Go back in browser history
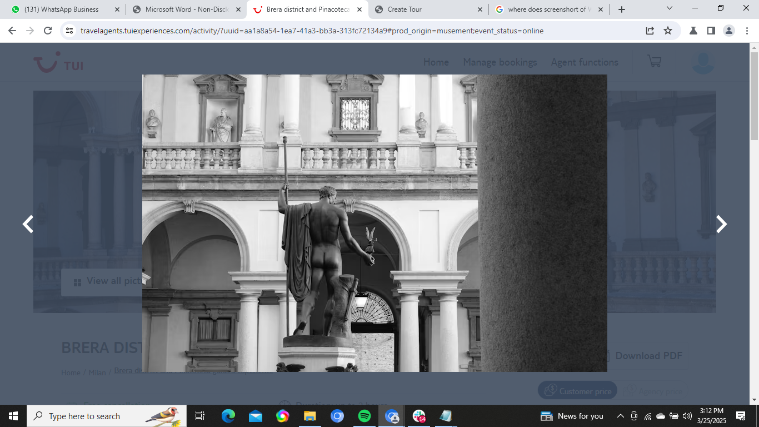This screenshot has height=427, width=759. 12,31
